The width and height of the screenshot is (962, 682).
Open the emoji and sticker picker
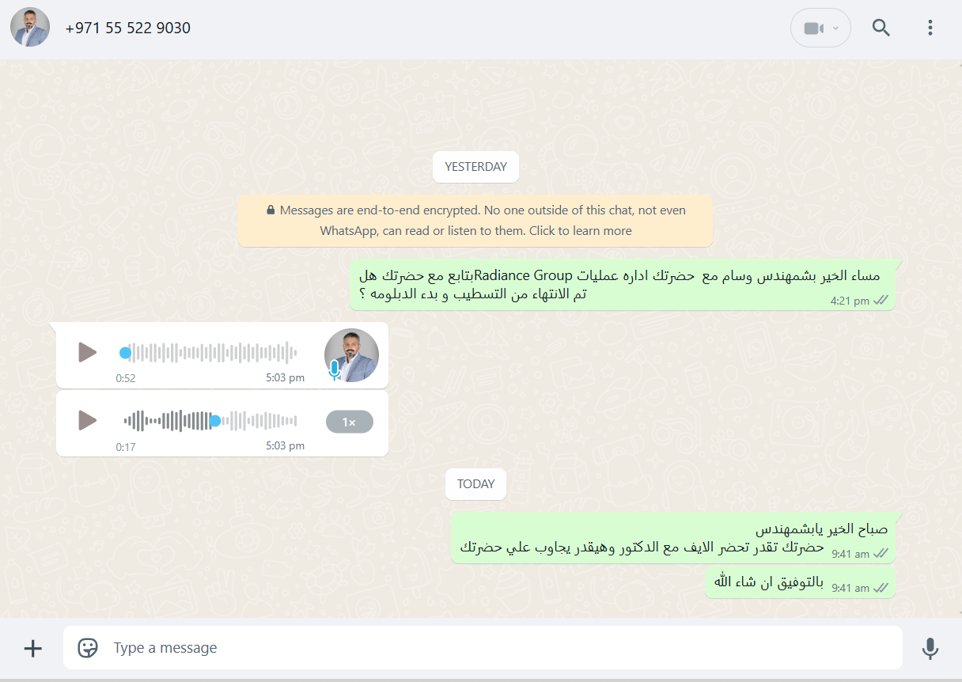(x=88, y=648)
